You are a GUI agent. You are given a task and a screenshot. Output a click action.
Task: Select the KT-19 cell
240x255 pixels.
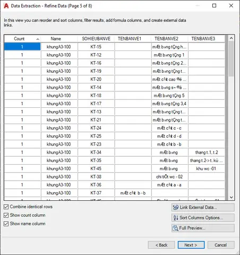click(x=96, y=71)
